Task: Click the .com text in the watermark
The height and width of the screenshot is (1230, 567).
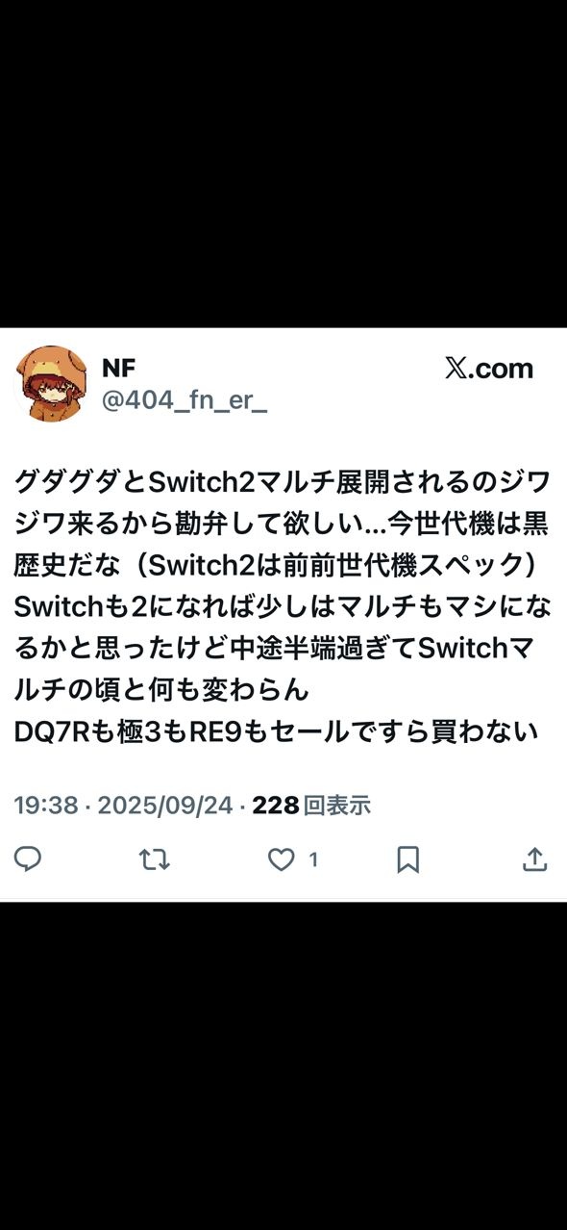Action: pyautogui.click(x=500, y=369)
